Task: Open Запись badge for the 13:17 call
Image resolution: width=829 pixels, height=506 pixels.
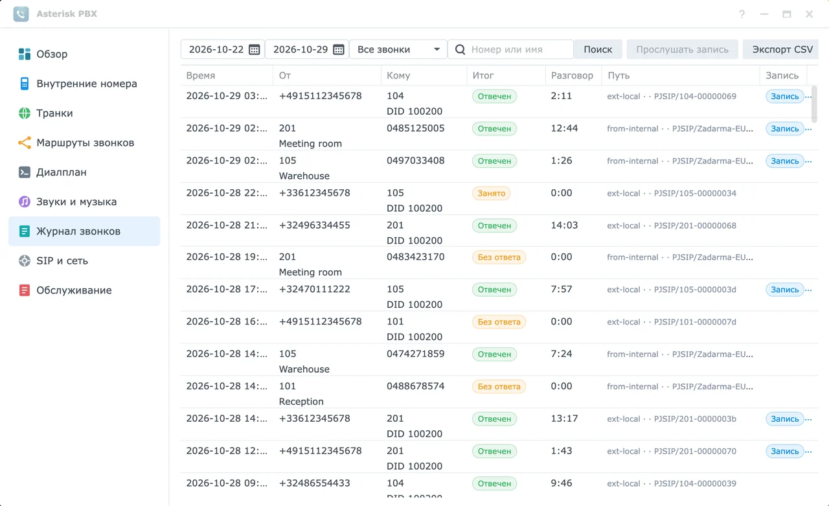Action: coord(785,419)
